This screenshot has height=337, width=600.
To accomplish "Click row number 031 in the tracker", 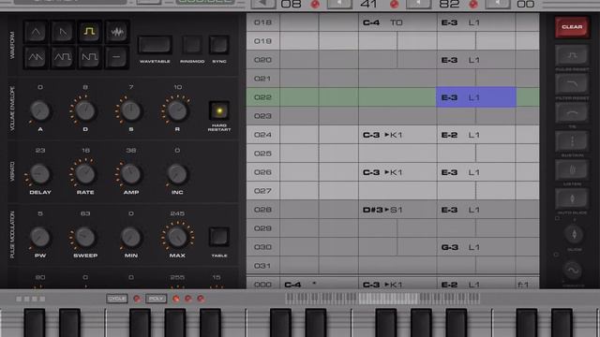I will (262, 266).
